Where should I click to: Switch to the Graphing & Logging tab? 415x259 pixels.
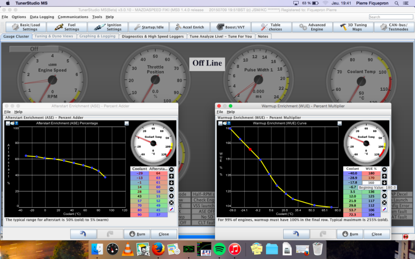tap(97, 36)
